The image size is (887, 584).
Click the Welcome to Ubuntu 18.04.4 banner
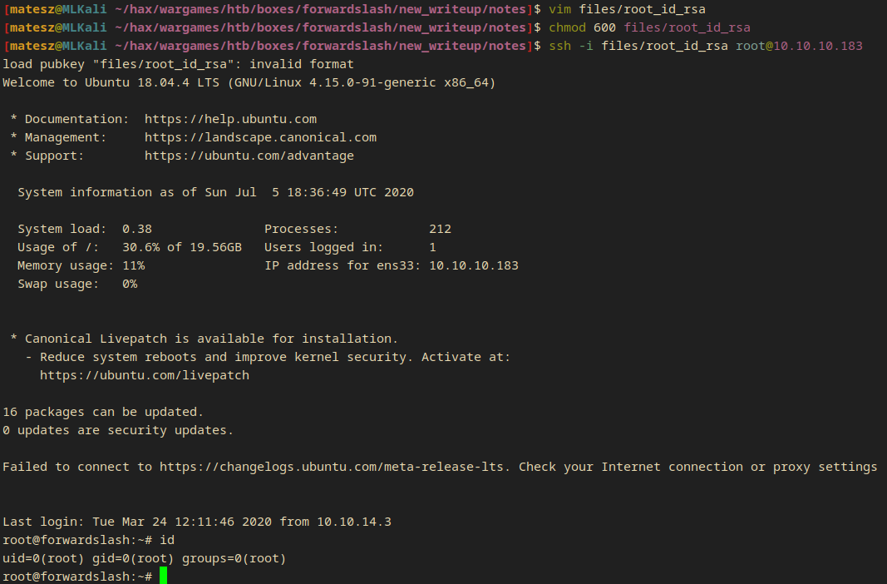pos(249,82)
